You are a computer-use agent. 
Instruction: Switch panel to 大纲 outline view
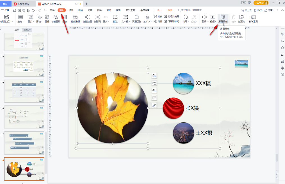pyautogui.click(x=17, y=30)
